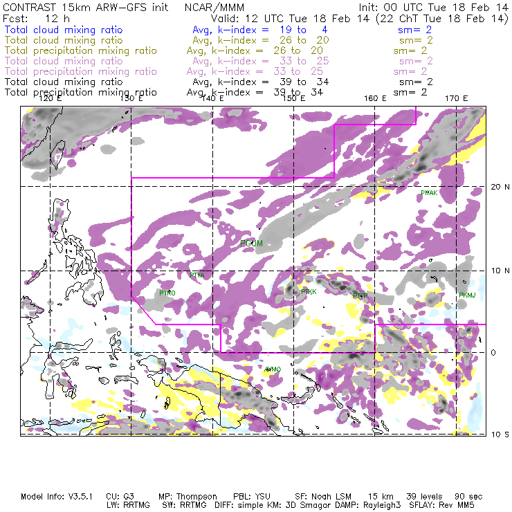Click the 'PWAK' station label on the map

[429, 192]
